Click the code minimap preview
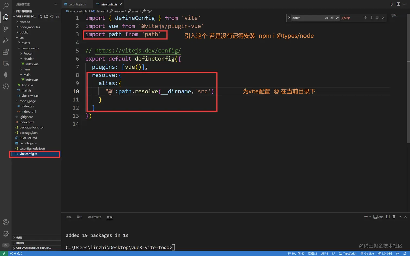Viewport: 410px width, 256px height. [395, 16]
